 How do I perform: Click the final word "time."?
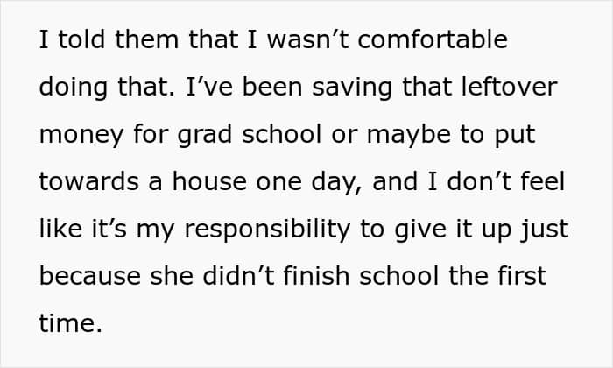coord(71,323)
